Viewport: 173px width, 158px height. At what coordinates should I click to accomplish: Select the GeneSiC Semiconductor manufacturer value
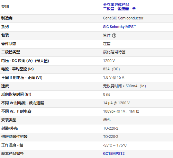click(x=123, y=18)
